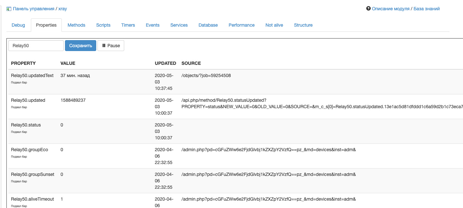Click the help question mark icon

pos(368,9)
